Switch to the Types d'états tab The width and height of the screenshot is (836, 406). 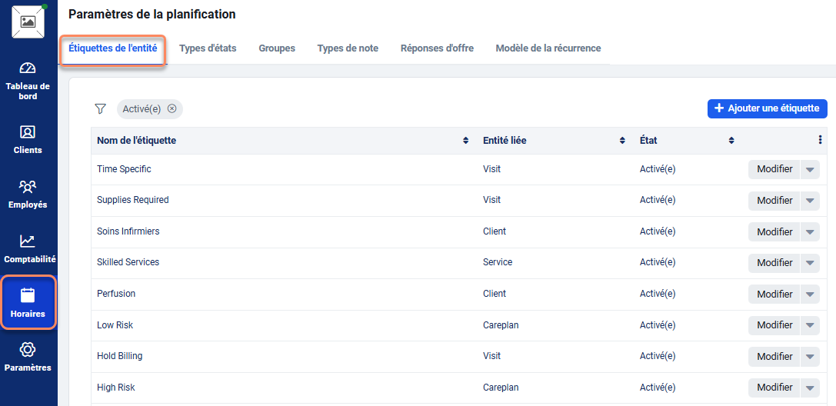(208, 48)
